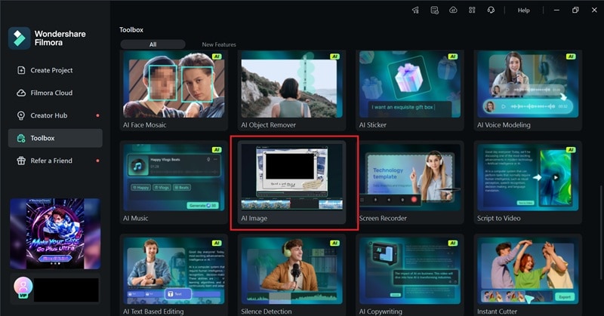Switch to the All tab

[153, 44]
